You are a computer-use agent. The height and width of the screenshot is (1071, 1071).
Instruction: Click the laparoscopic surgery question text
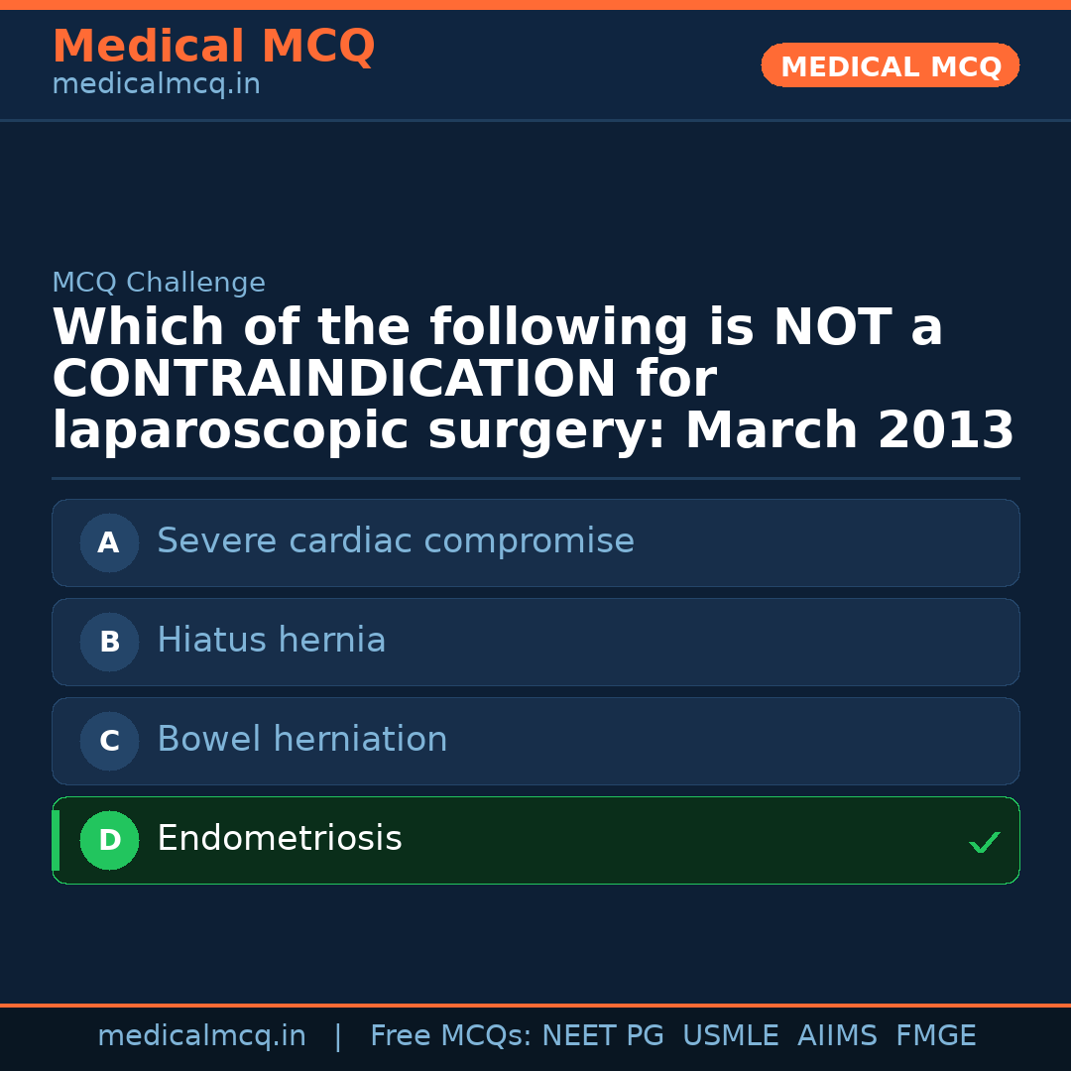(x=533, y=380)
